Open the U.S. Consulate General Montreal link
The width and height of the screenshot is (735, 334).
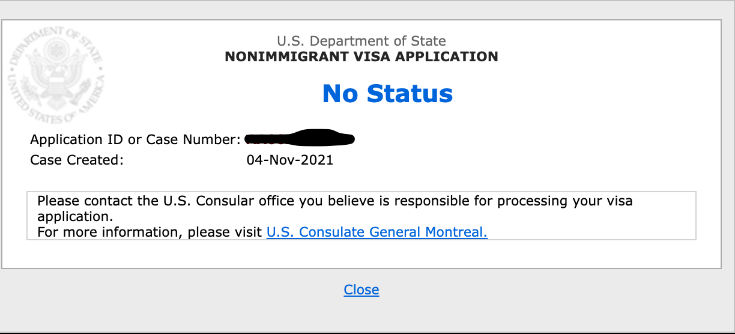(377, 232)
